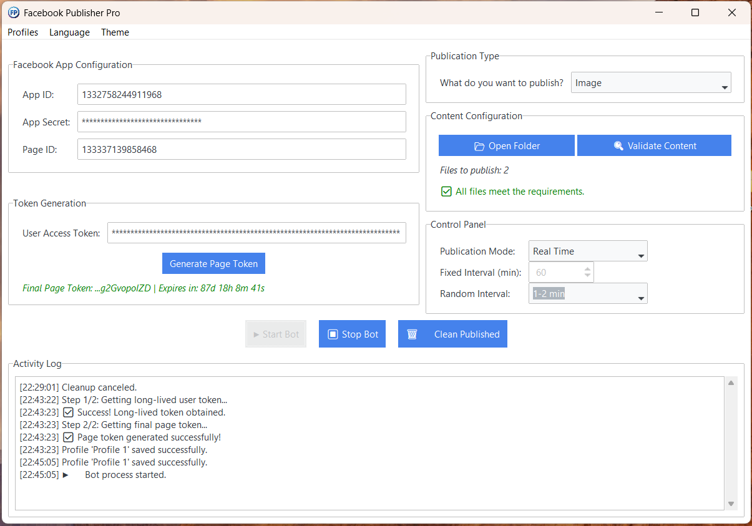Image resolution: width=752 pixels, height=526 pixels.
Task: Click the stop square icon on Stop Bot
Action: (333, 334)
